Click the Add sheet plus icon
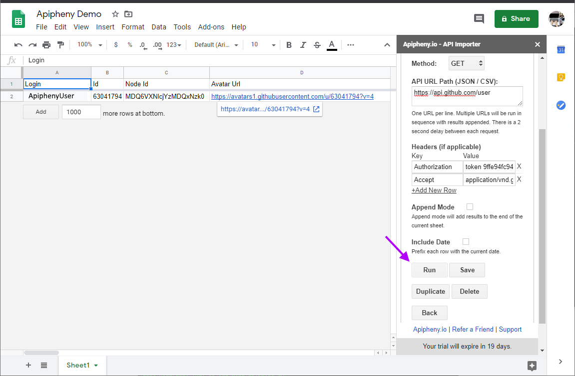The width and height of the screenshot is (575, 376). [x=28, y=365]
